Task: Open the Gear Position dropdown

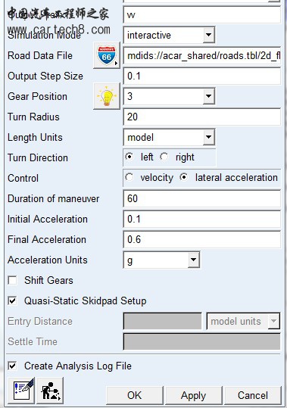Action: (x=209, y=96)
